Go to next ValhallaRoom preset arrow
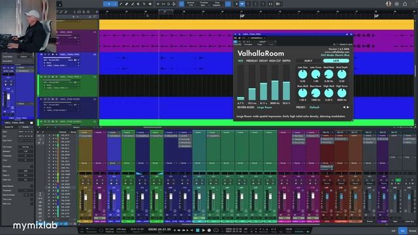 tap(347, 107)
